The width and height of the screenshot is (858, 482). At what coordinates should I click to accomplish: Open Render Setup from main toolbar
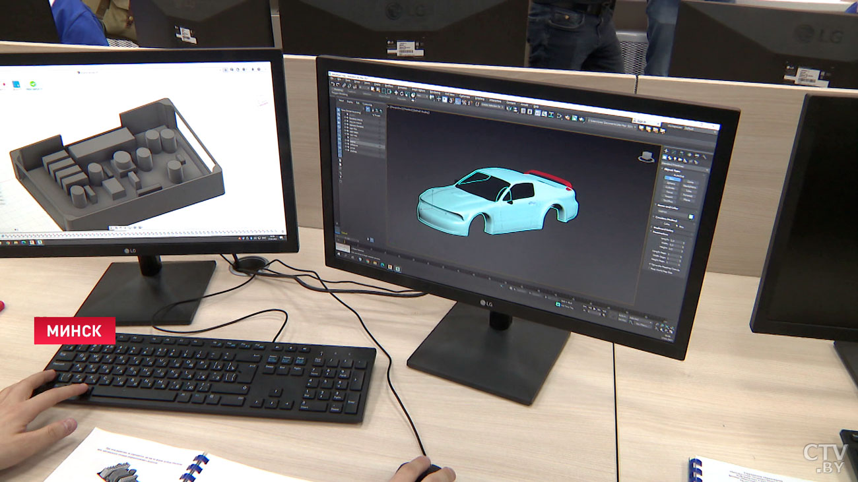click(567, 117)
